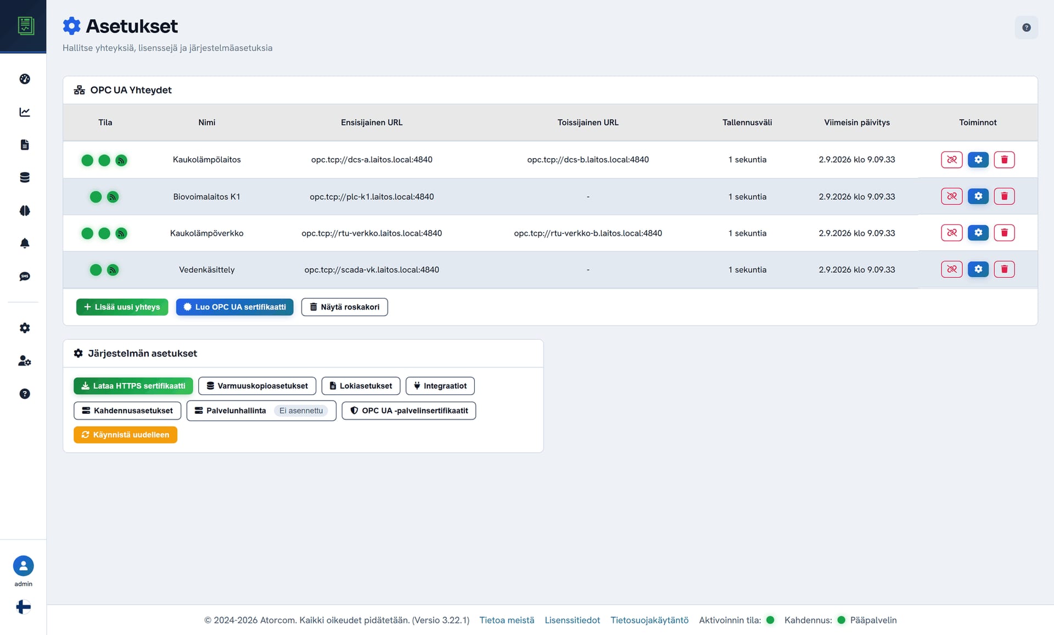Viewport: 1054px width, 635px height.
Task: Click the Toissijainen URL column header
Action: pos(588,122)
